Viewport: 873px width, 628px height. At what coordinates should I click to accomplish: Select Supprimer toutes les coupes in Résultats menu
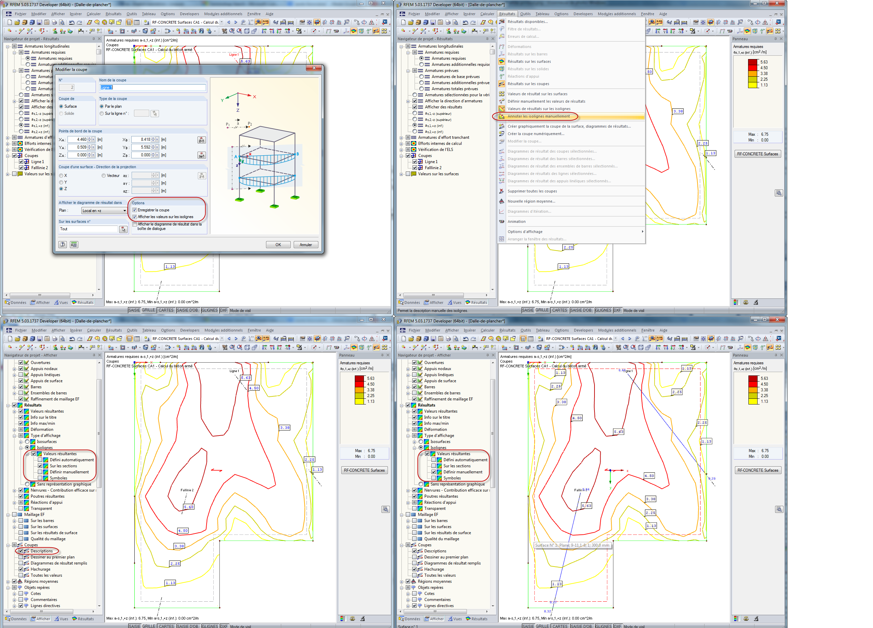pos(532,191)
